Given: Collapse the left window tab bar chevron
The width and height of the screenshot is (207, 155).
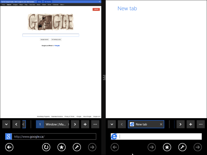Looking at the screenshot, I should coord(6,124).
